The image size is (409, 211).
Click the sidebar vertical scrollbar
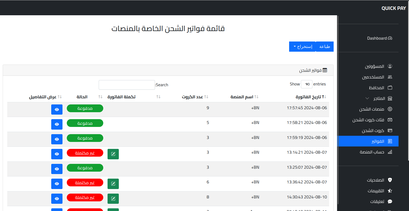tap(338, 107)
